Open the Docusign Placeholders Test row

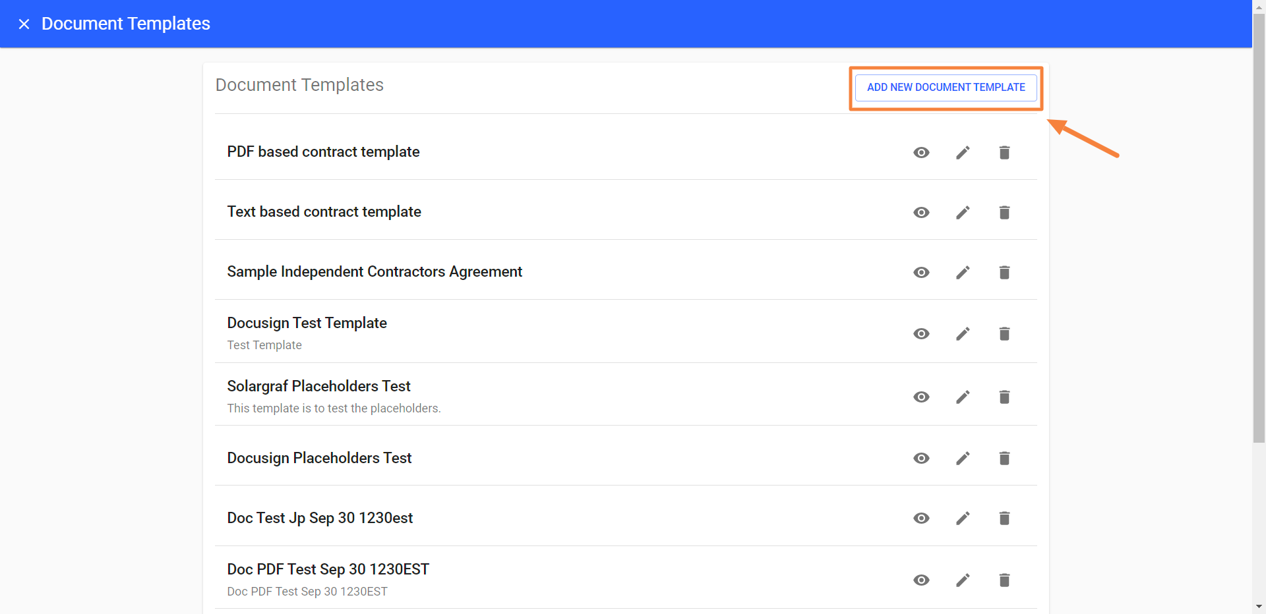[319, 459]
